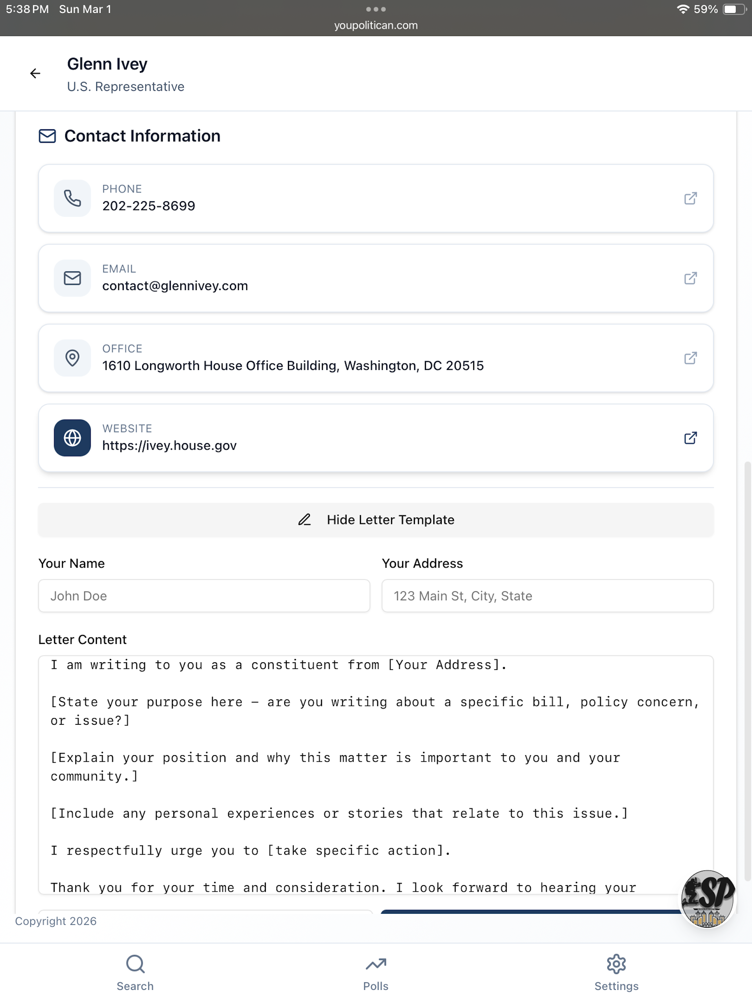
Task: Click into the Letter Content text area
Action: tap(376, 775)
